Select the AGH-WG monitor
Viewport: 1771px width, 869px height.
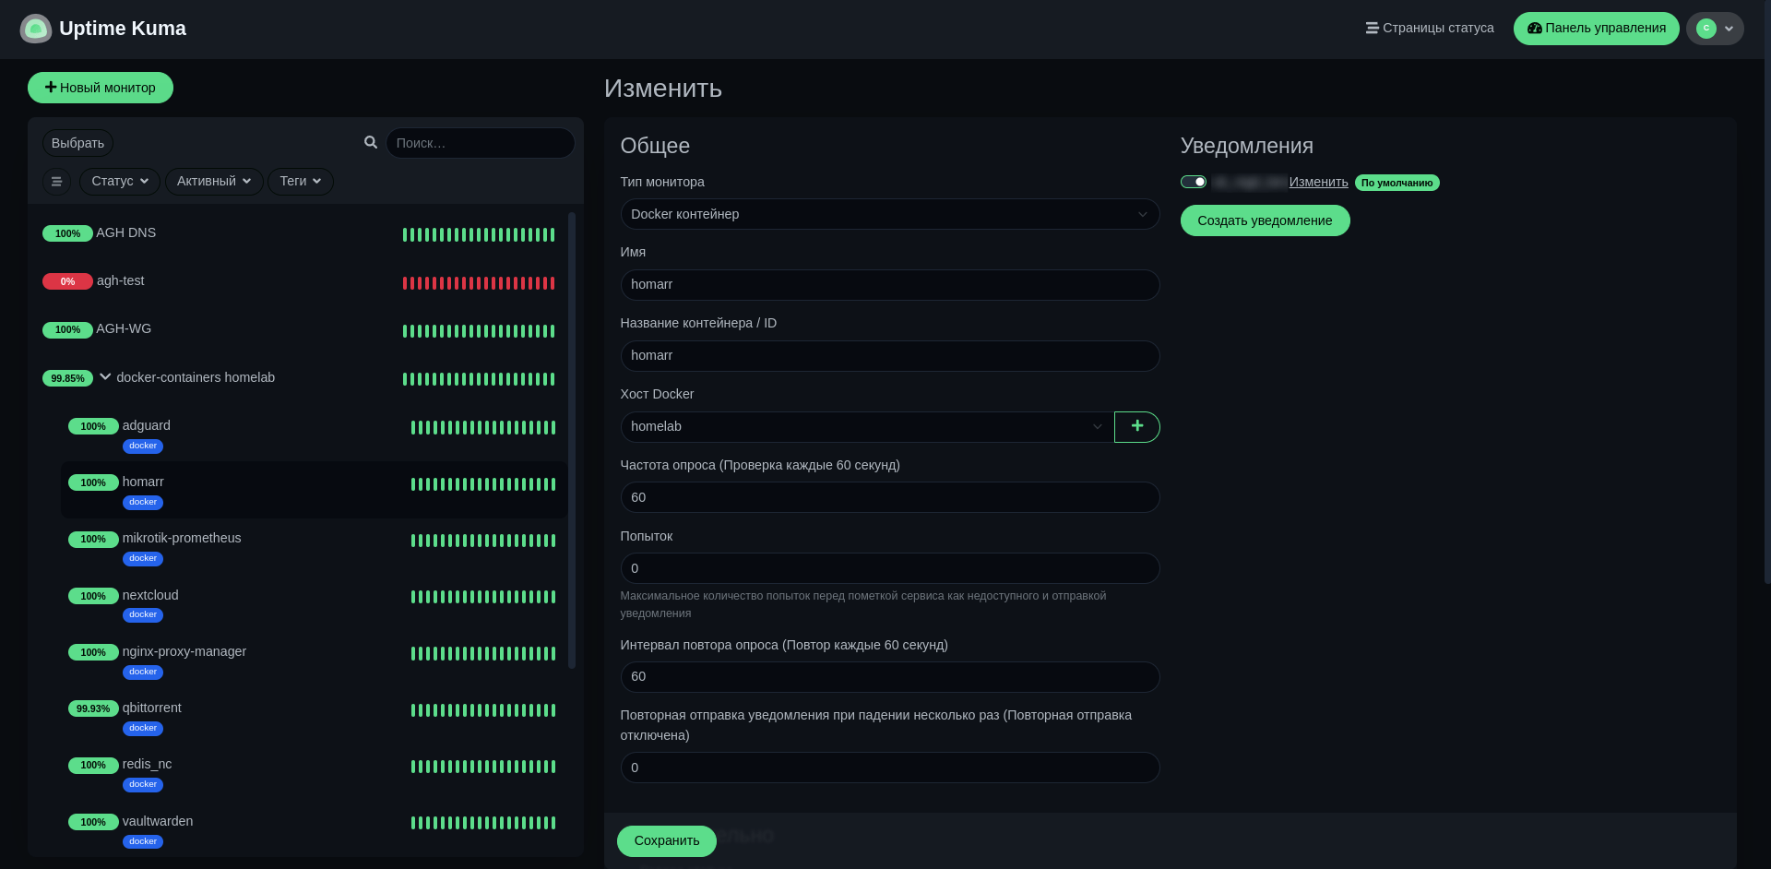(x=301, y=329)
